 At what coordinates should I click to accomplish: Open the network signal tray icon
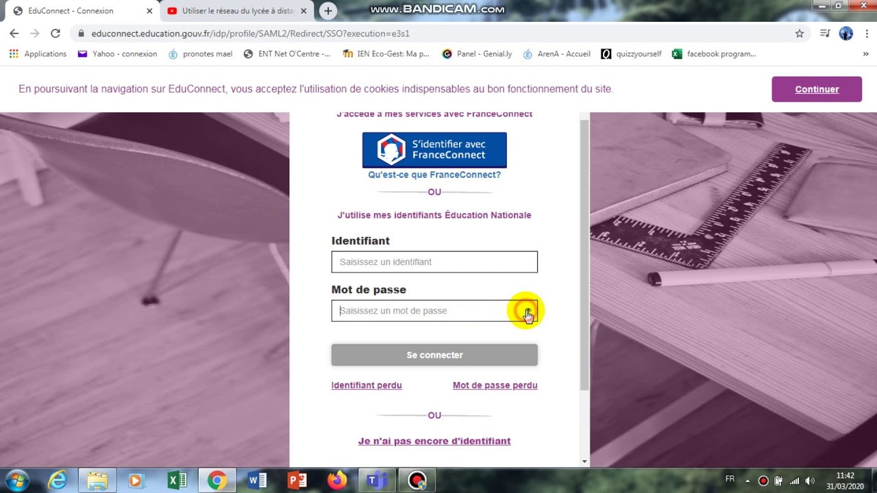[794, 481]
